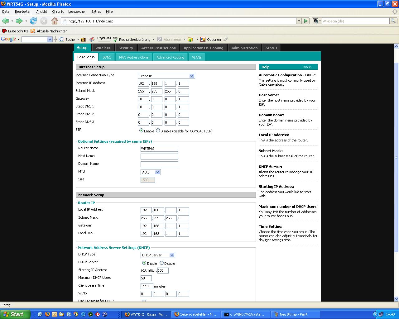
Task: Open the Lesezeichen menu
Action: point(77,12)
